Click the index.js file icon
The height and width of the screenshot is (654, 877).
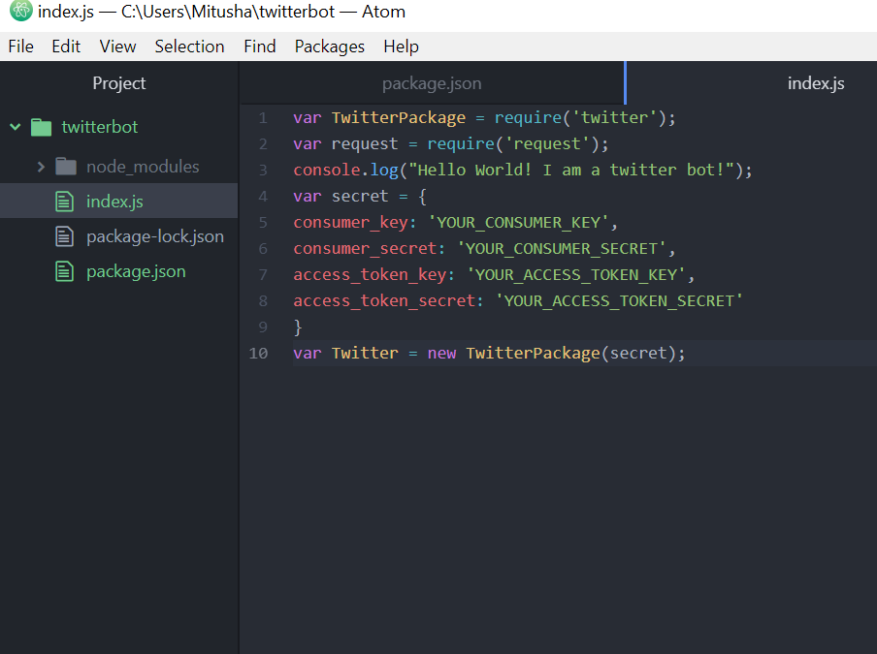click(x=64, y=202)
